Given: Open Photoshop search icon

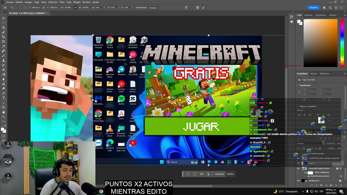Looking at the screenshot, I should pyautogui.click(x=330, y=8).
